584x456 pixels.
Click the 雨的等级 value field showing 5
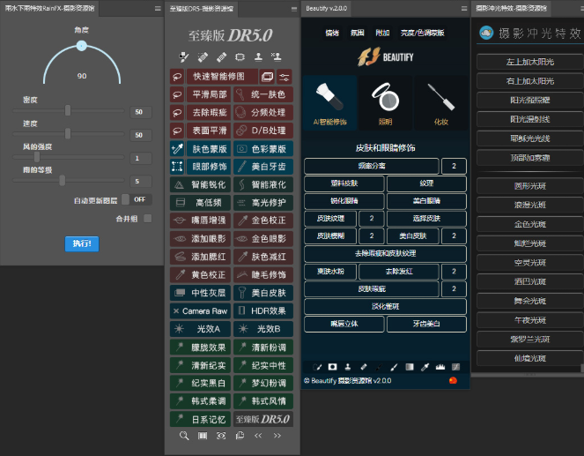coord(141,181)
